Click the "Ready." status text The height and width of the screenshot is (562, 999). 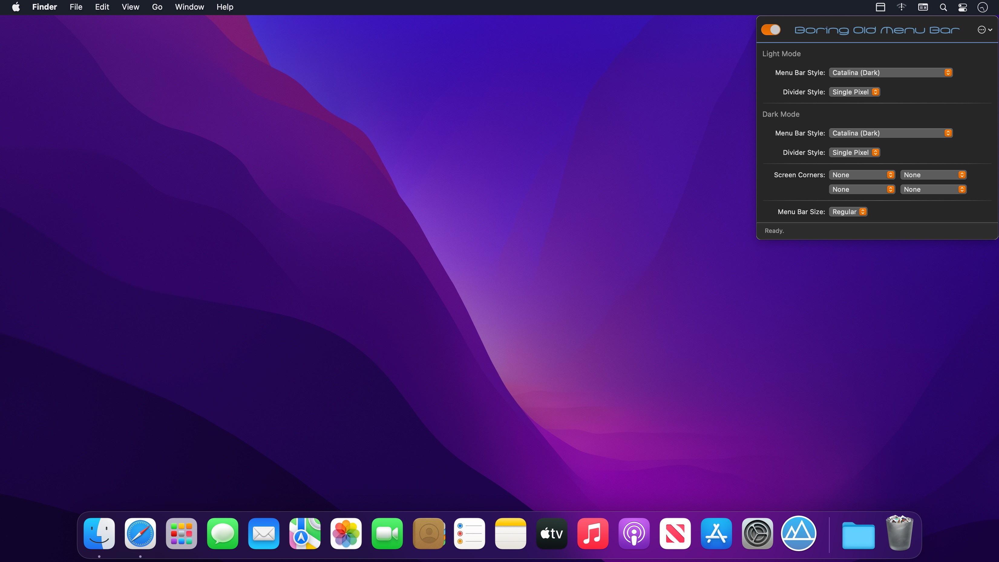tap(774, 231)
